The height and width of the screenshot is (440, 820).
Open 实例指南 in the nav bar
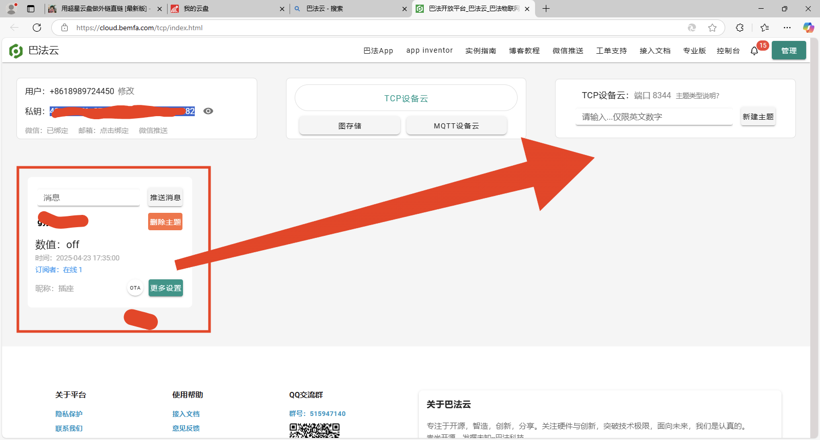[481, 51]
